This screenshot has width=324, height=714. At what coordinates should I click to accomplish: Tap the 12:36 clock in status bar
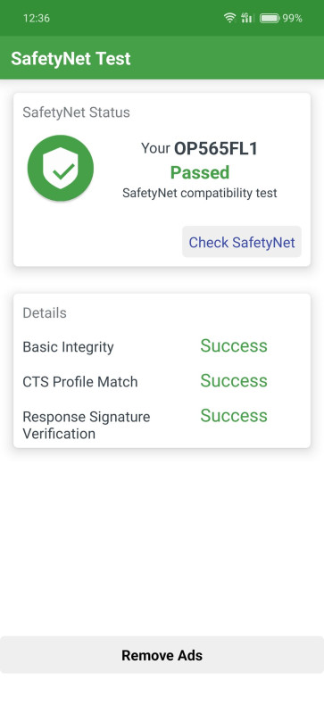click(x=37, y=18)
